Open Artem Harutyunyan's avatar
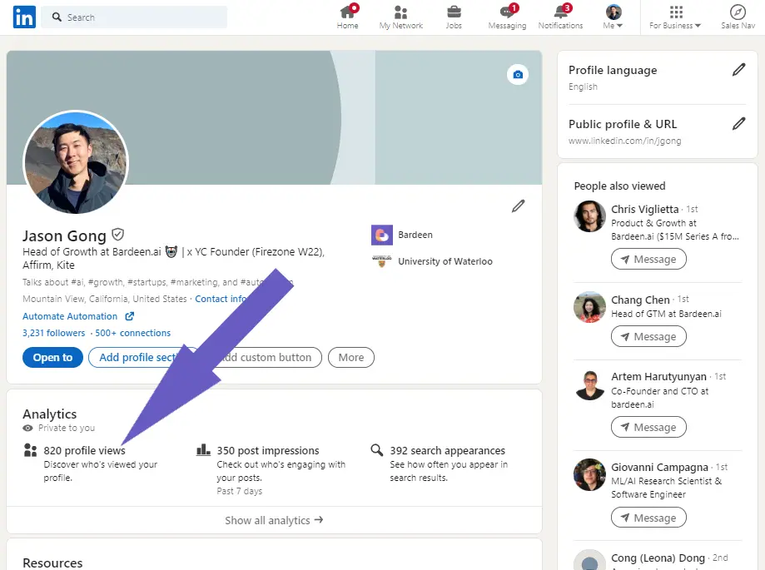 click(x=589, y=385)
